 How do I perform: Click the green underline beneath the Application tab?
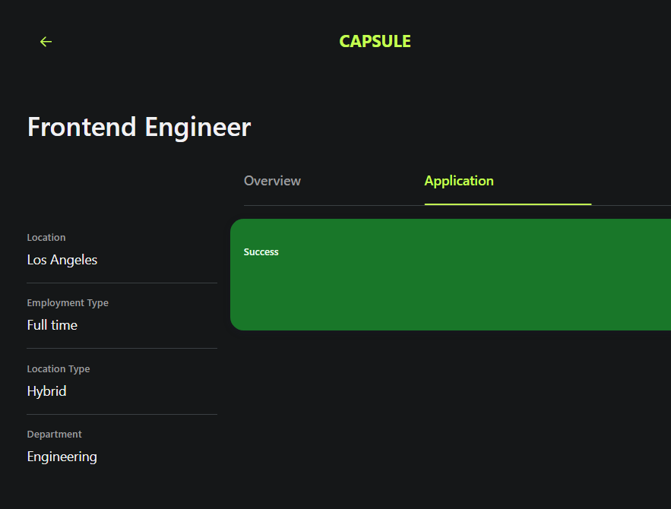coord(508,204)
